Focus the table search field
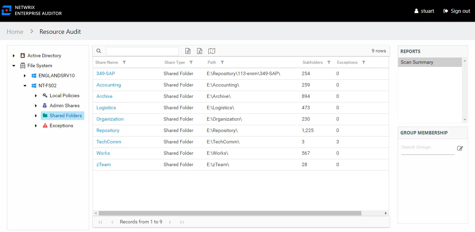Screen dimensions: 475x232 142,51
